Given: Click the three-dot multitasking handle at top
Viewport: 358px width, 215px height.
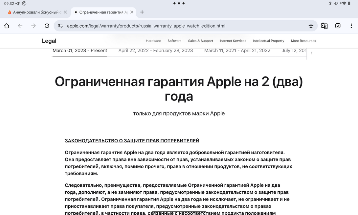Looking at the screenshot, I should pos(179,3).
